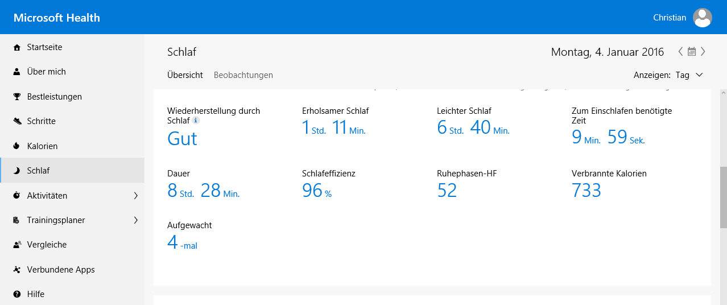Image resolution: width=727 pixels, height=305 pixels.
Task: Click the Kalorien flame icon
Action: (x=16, y=146)
